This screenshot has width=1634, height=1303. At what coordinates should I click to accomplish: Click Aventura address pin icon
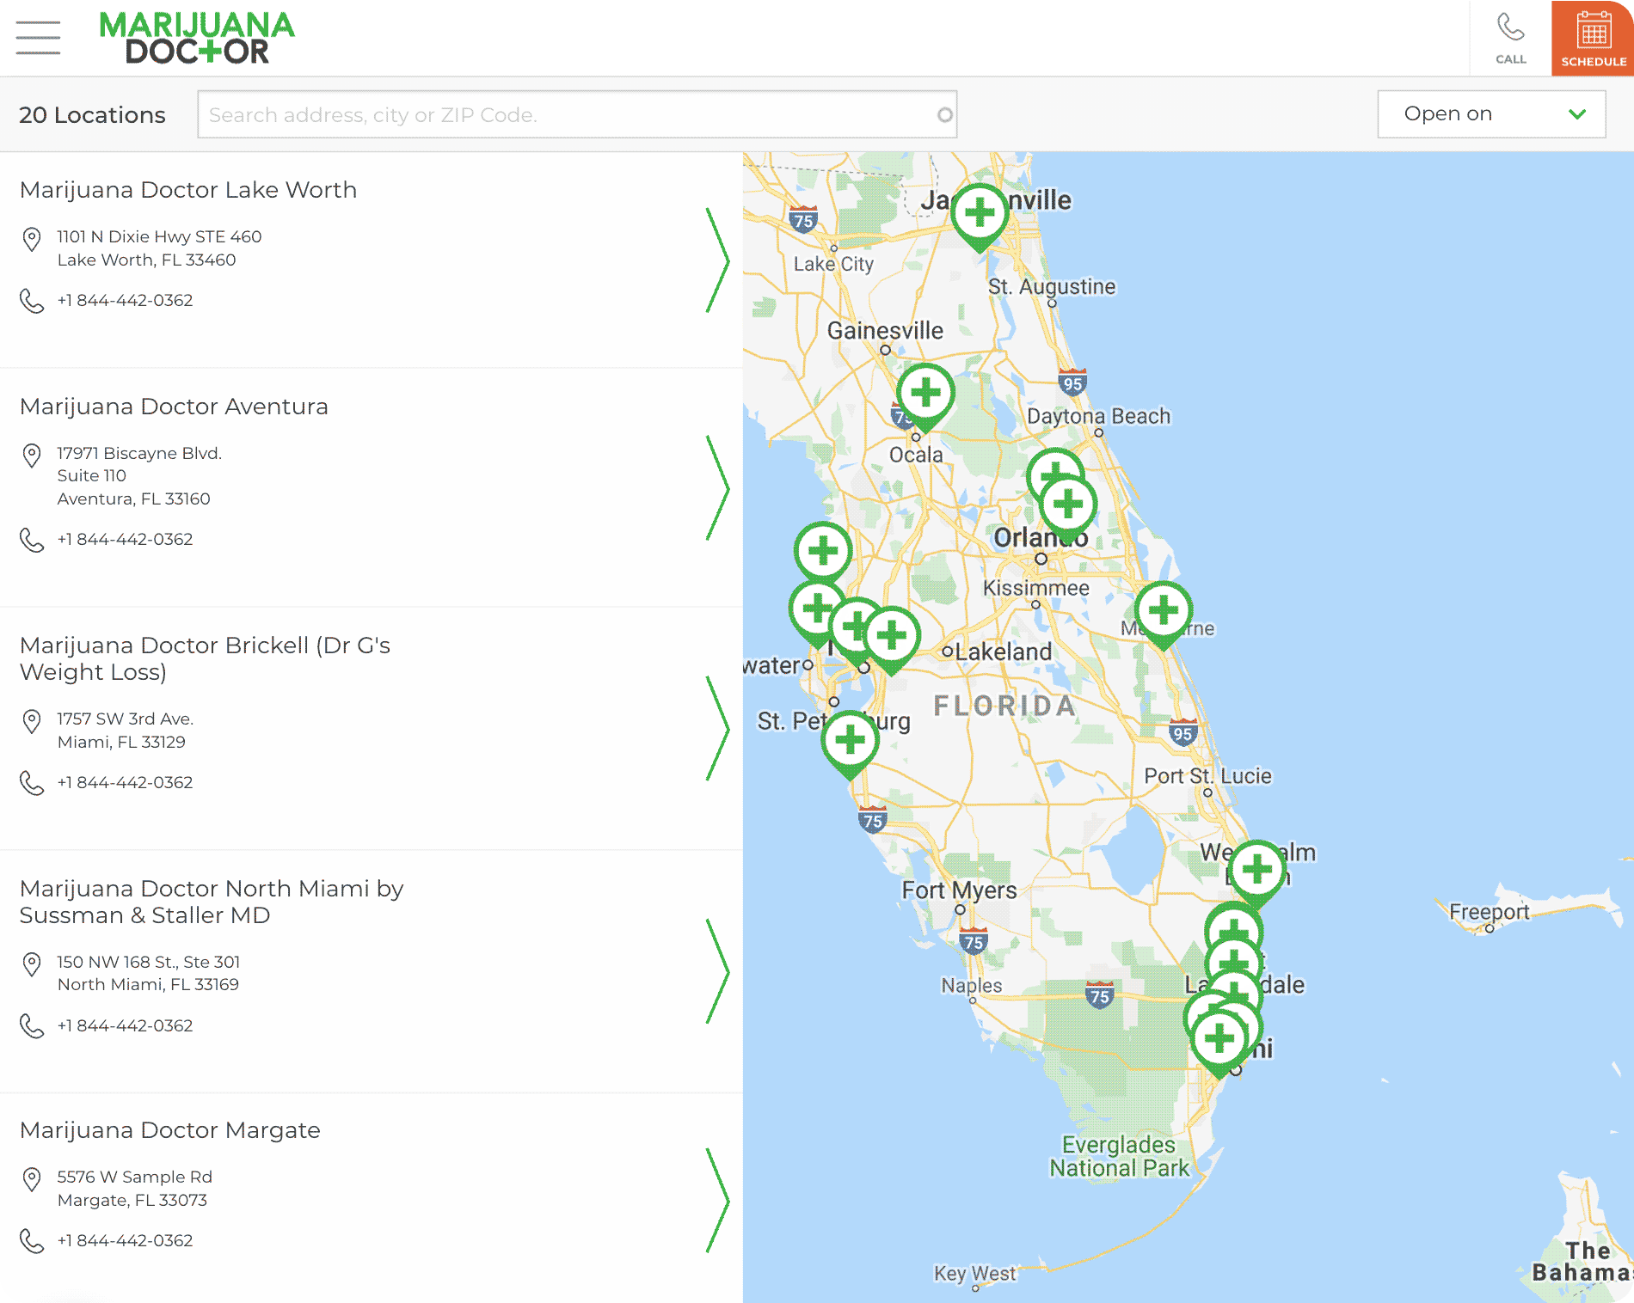coord(32,456)
